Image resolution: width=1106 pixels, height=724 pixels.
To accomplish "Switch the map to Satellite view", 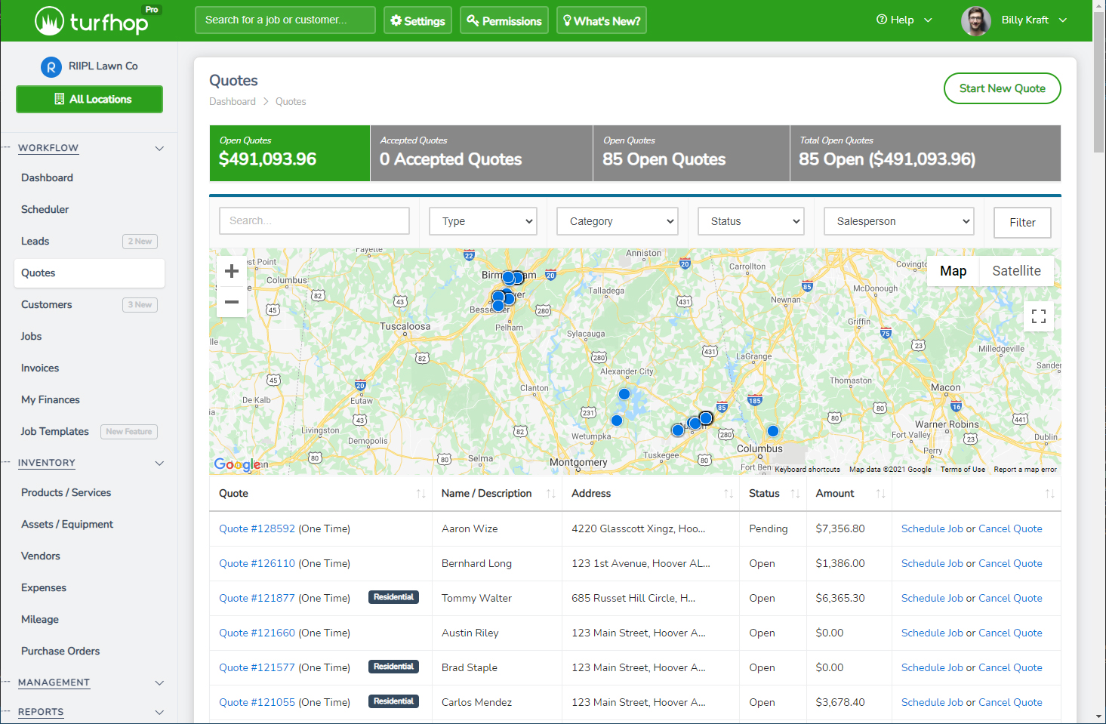I will (x=1015, y=270).
